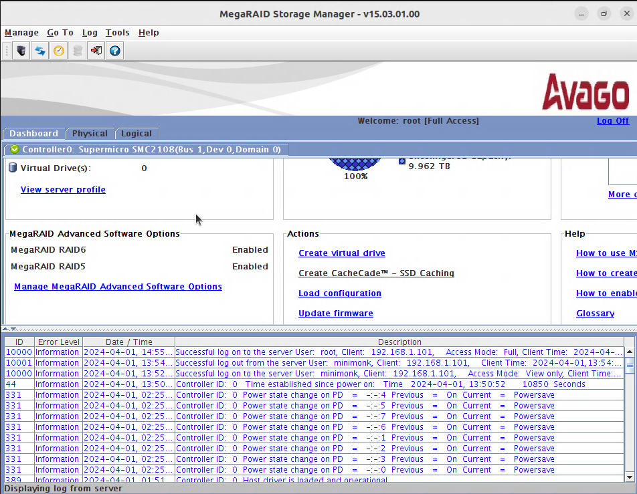Click the Log Off link
Viewport: 637px width, 494px height.
click(613, 120)
